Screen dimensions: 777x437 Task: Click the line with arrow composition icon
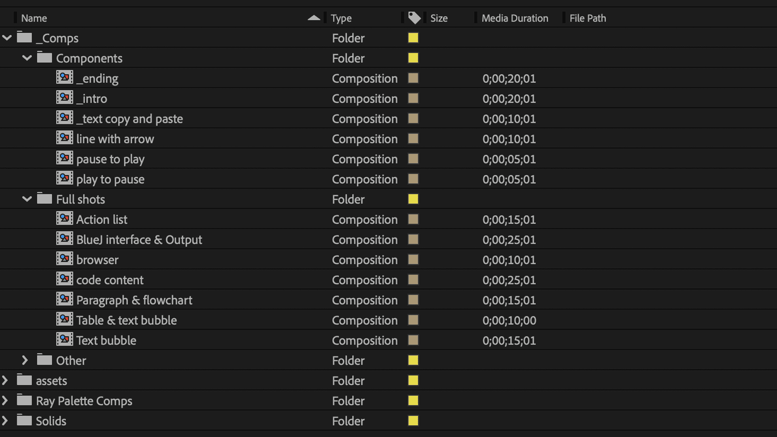coord(64,138)
